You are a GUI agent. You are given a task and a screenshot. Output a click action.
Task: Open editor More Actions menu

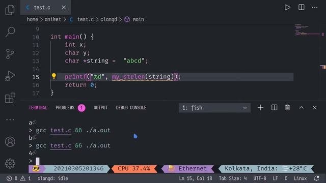[x=315, y=8]
